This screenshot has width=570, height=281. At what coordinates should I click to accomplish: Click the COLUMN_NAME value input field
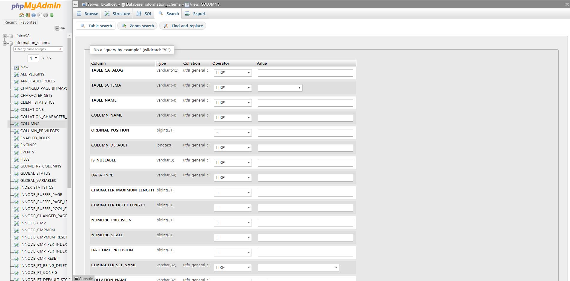tap(305, 118)
